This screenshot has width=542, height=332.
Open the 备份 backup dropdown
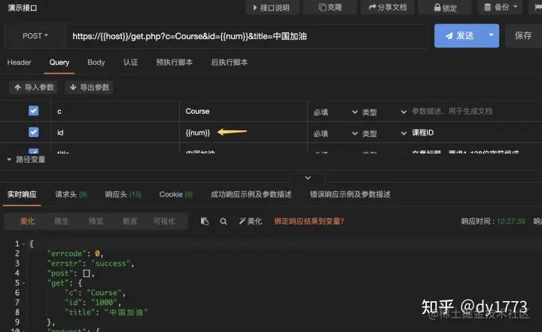500,8
